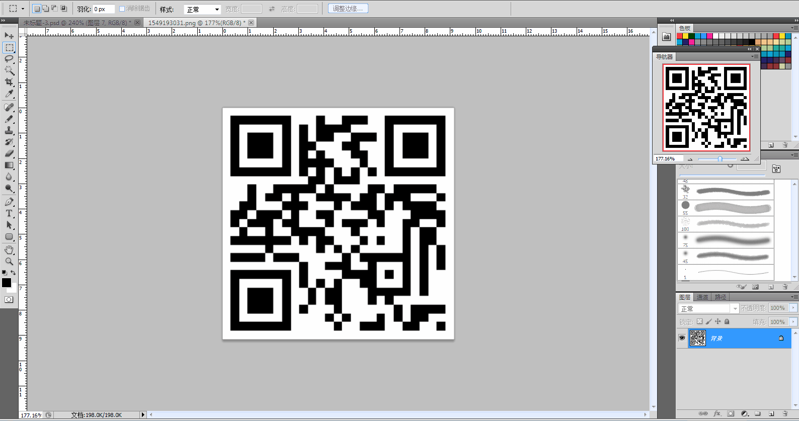Screen dimensions: 799x421
Task: Choose the Eraser tool
Action: pyautogui.click(x=9, y=153)
